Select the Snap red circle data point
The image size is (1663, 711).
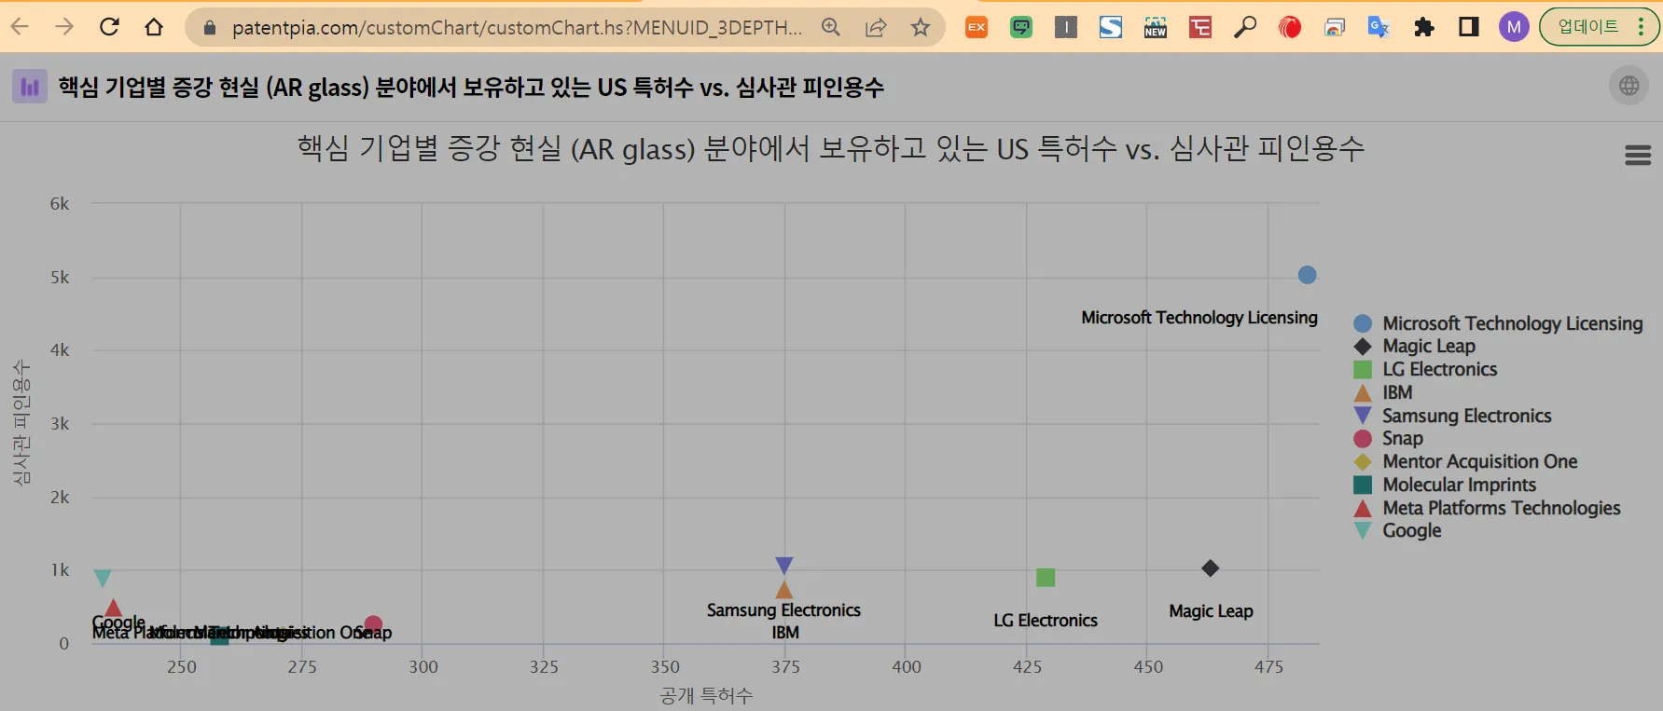(373, 624)
